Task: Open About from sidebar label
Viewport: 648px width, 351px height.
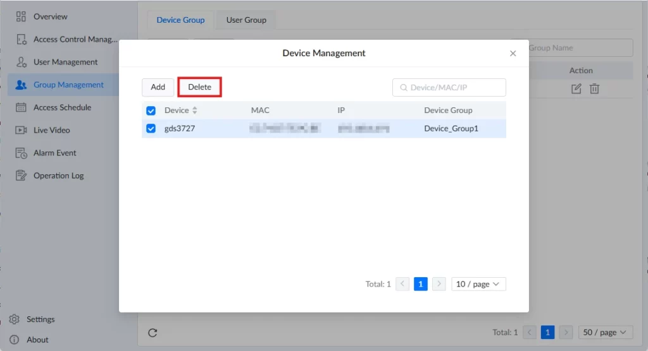Action: coord(37,340)
